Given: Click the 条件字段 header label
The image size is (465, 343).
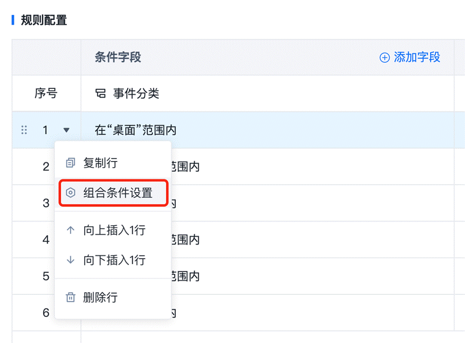Looking at the screenshot, I should coord(118,57).
